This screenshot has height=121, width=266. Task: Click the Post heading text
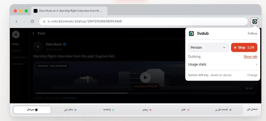point(41,33)
